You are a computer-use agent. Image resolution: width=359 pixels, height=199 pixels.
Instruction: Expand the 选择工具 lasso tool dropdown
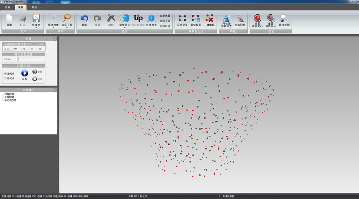coord(67,28)
